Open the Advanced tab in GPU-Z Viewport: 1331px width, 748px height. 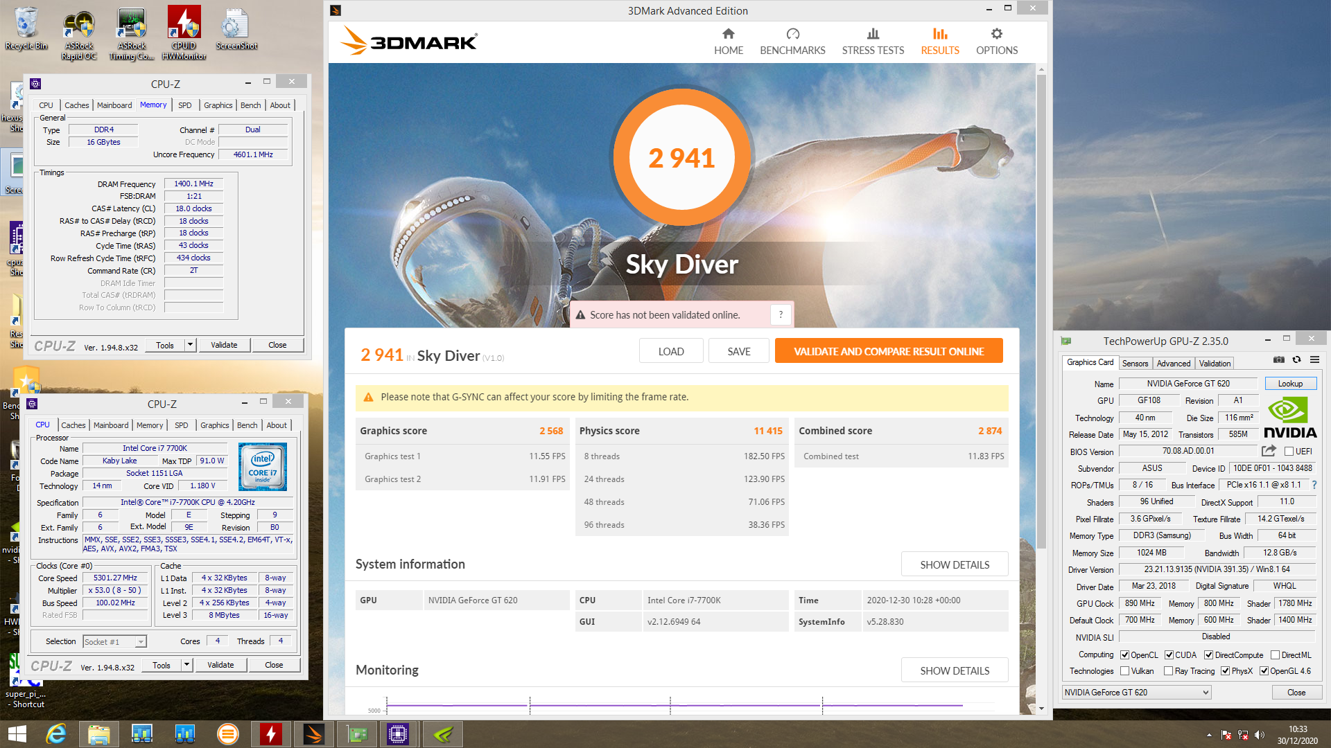tap(1173, 363)
